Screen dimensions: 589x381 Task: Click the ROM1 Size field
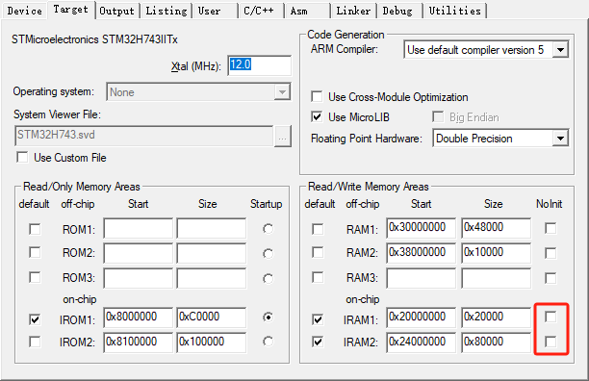coord(212,228)
